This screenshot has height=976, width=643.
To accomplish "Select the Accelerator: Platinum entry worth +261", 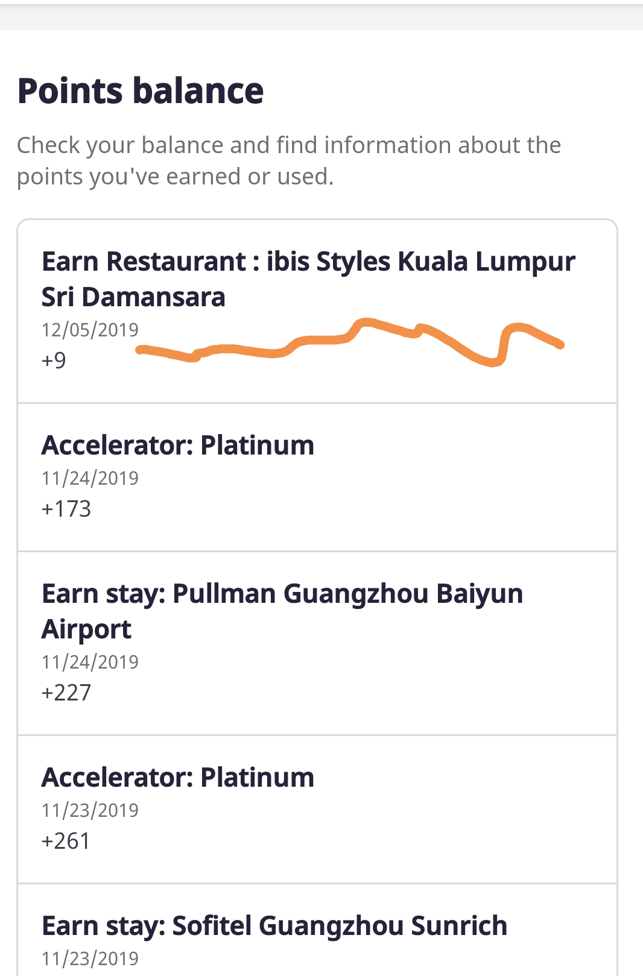I will (x=317, y=810).
